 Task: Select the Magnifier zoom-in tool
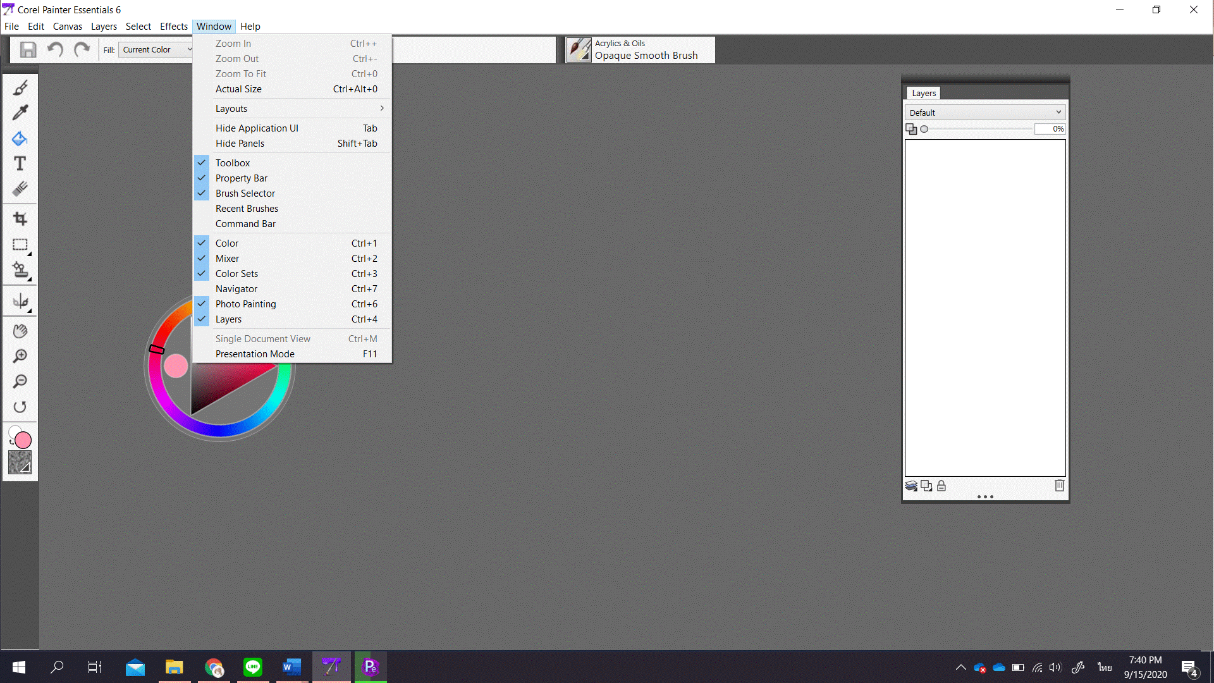click(20, 356)
